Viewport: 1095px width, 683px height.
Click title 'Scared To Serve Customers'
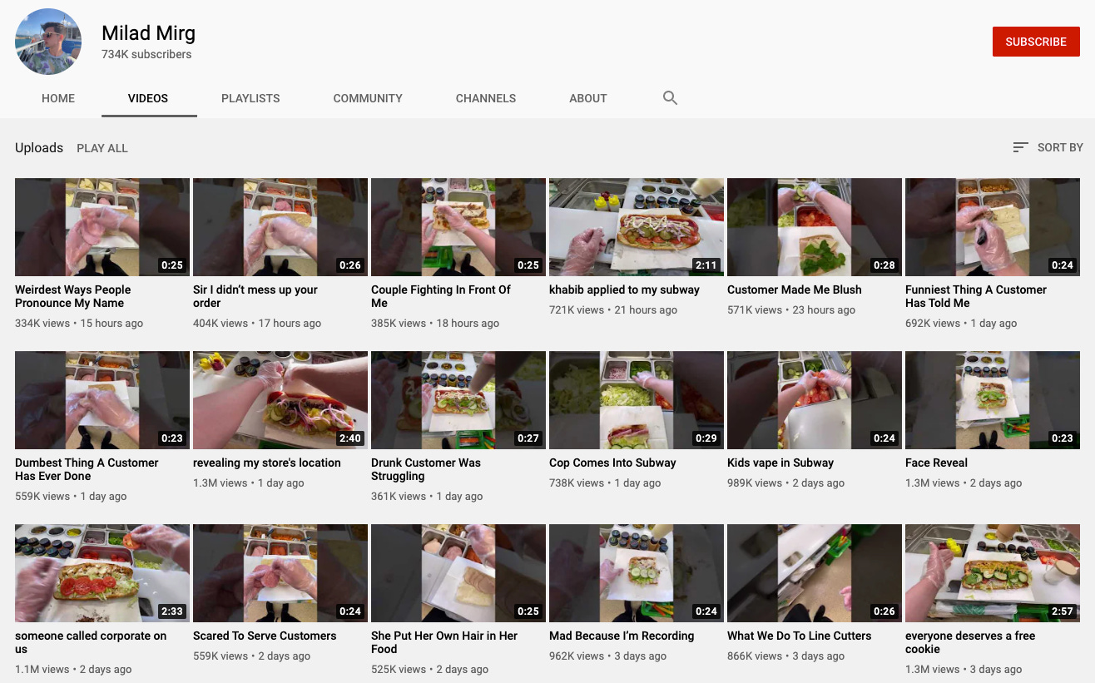click(x=265, y=636)
